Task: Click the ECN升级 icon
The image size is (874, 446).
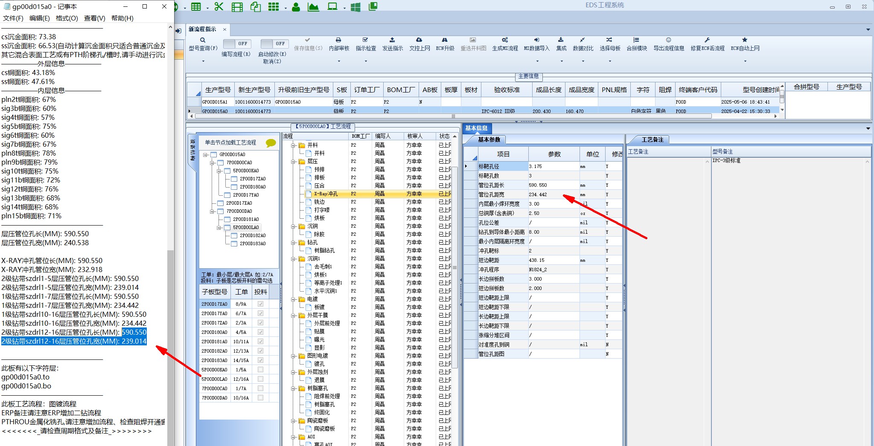Action: (x=445, y=40)
